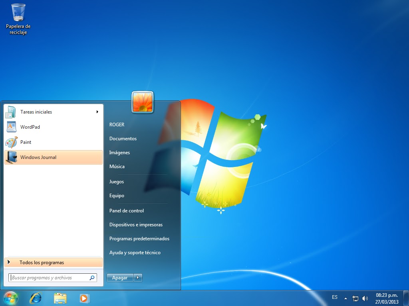Click the Show desktop strip
The width and height of the screenshot is (409, 306).
click(x=406, y=298)
